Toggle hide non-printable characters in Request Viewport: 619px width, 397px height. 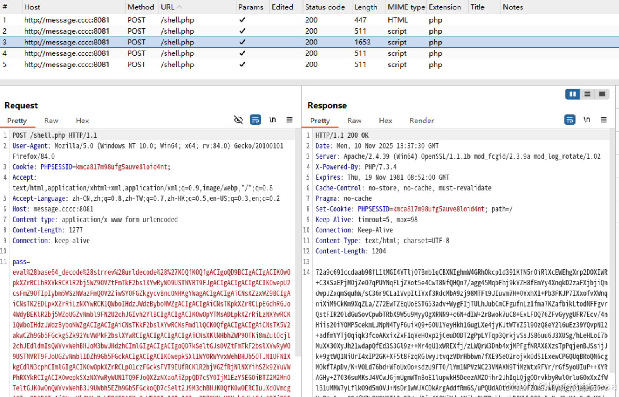[x=238, y=120]
